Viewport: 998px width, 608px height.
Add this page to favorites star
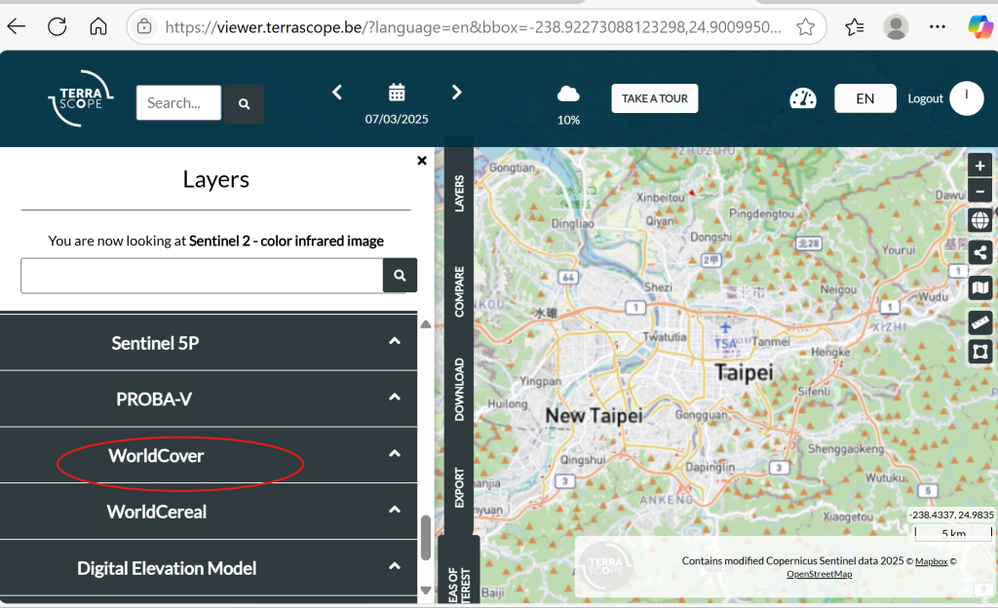point(805,26)
